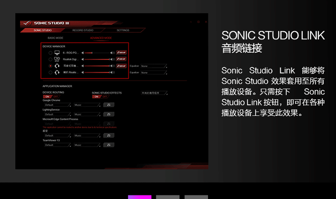This screenshot has width=336, height=199.
Task: Click the LightingService application name
Action: [51, 110]
